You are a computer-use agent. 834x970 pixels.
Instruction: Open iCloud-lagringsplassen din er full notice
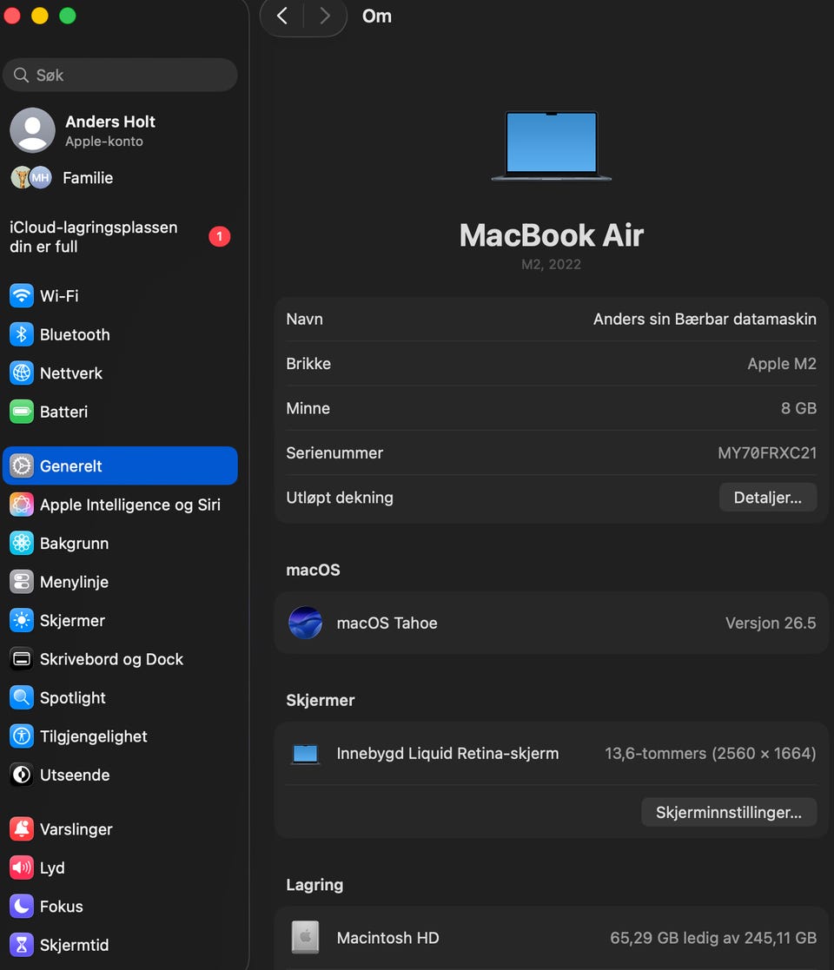[120, 237]
